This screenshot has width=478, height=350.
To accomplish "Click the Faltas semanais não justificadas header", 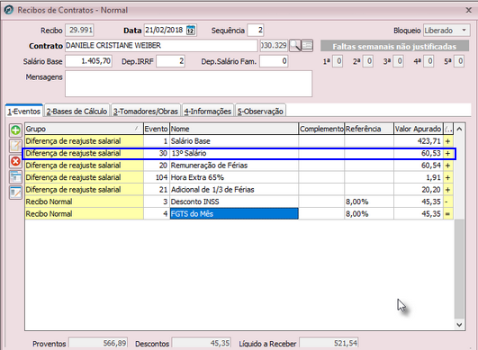I will pos(394,46).
